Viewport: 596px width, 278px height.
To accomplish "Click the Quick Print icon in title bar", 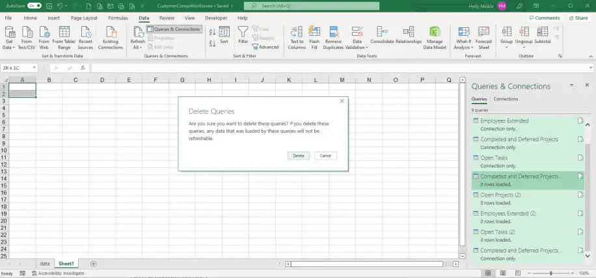I will coord(121,6).
